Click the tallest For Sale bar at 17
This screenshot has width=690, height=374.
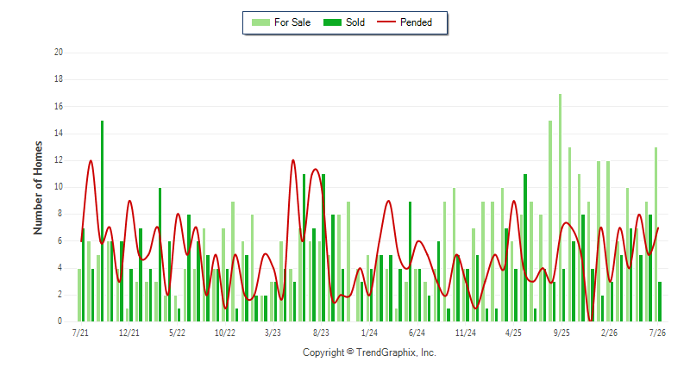(x=560, y=208)
